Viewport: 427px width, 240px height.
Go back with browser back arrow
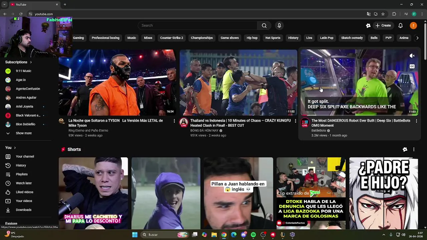(x=5, y=14)
